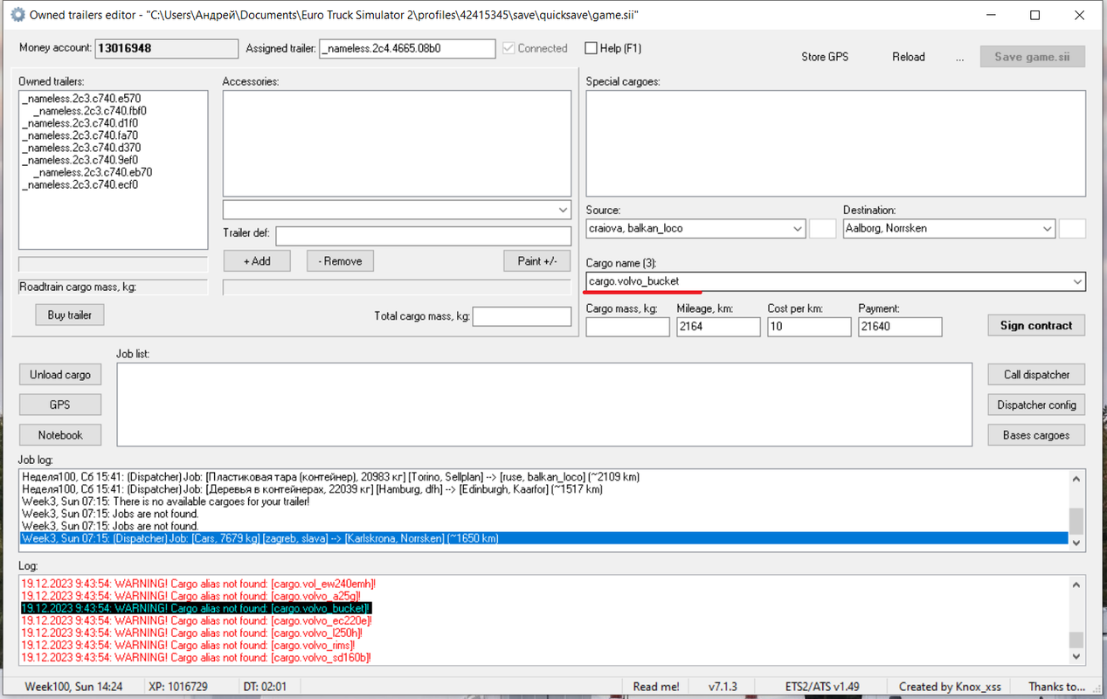Click the Buy trailer button
The width and height of the screenshot is (1107, 699).
[x=70, y=315]
